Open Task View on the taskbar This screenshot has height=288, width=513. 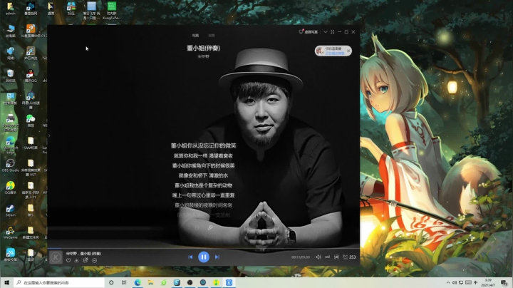tap(124, 282)
